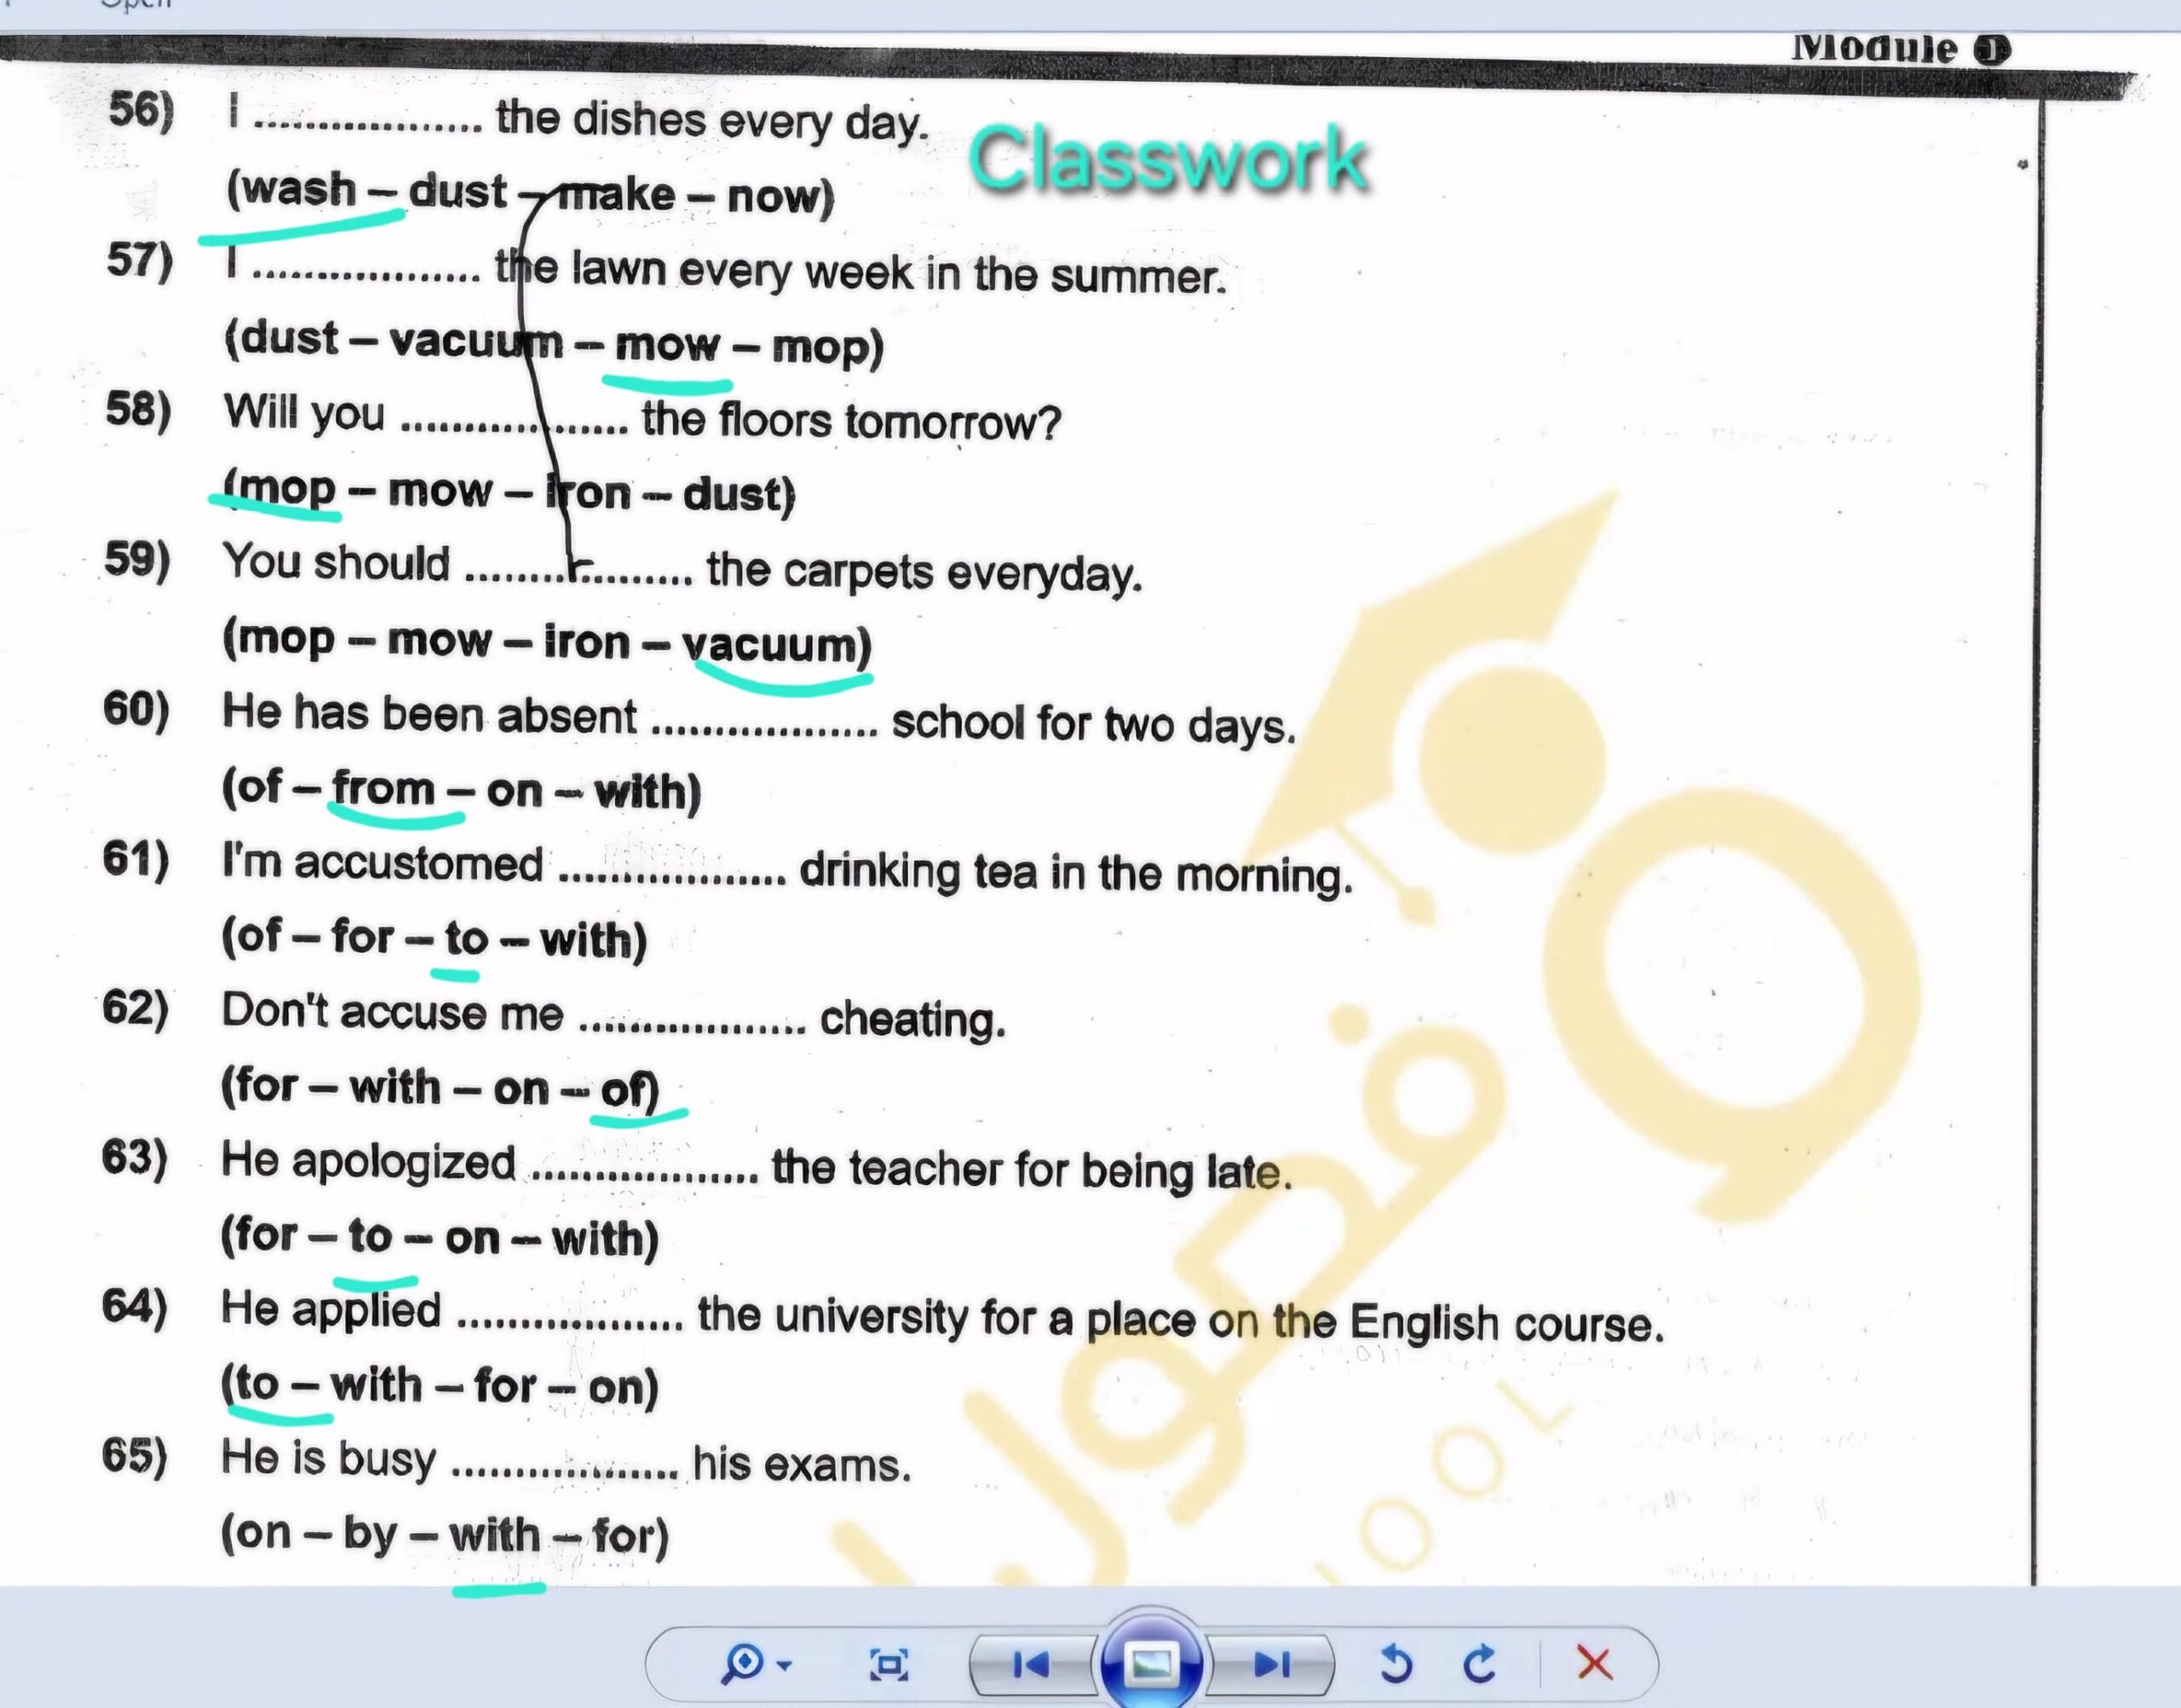Screen dimensions: 2181x1708
Task: Click "drinking tea in the morning." text
Action: [1076, 873]
